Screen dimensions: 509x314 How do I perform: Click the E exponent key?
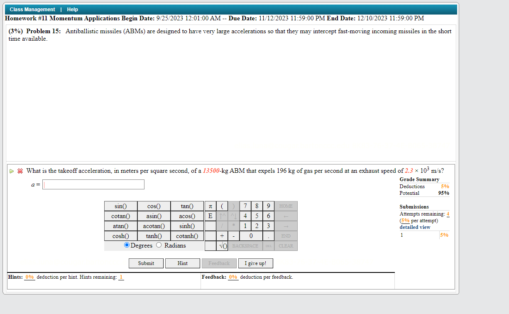(x=210, y=216)
